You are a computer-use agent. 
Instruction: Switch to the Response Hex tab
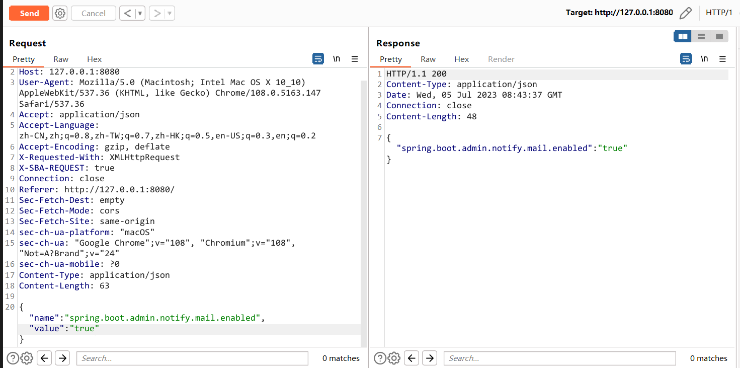(x=461, y=59)
